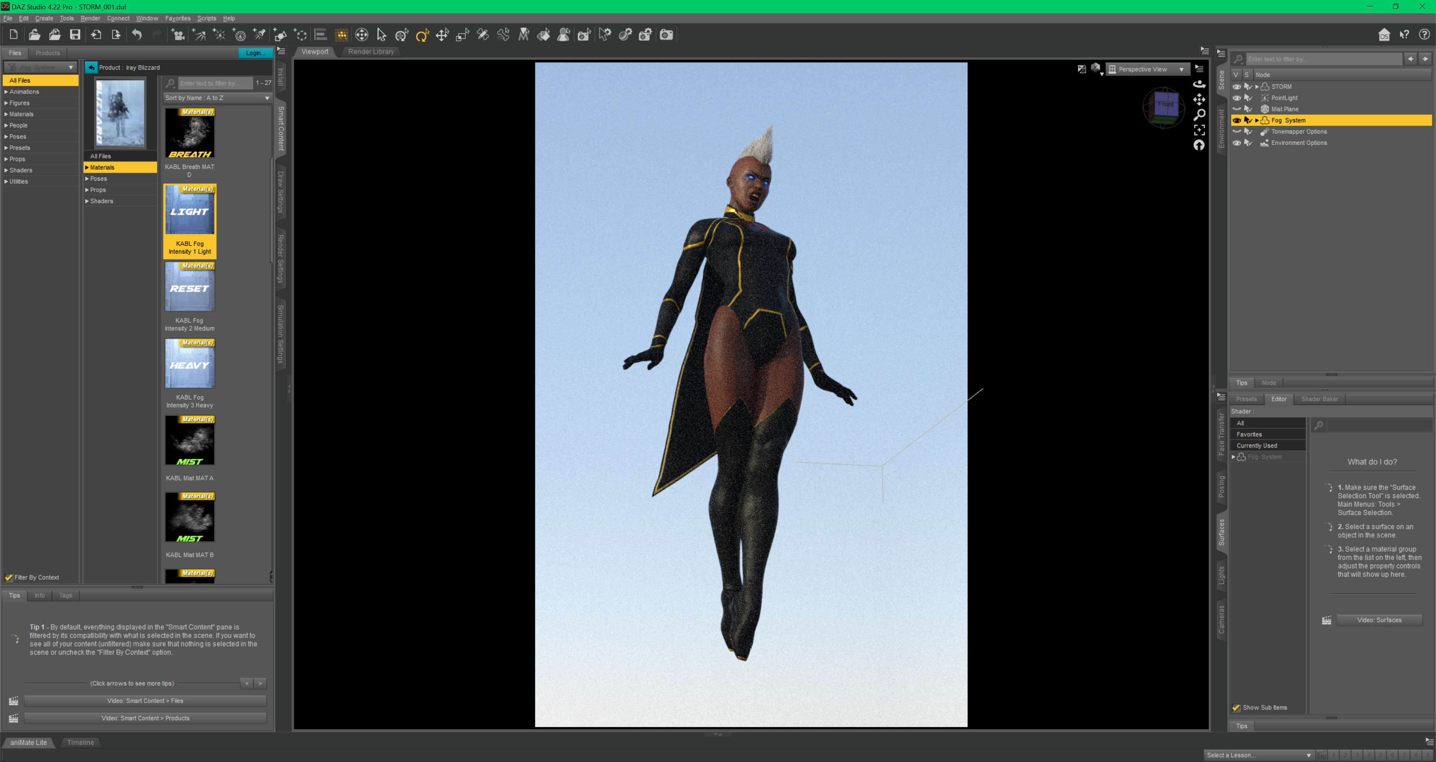Click the Render camera icon in toolbar
Screen dimensions: 1436x762
666,34
